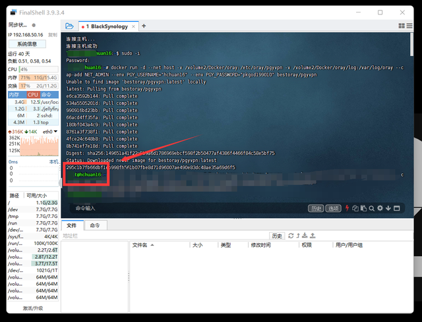The height and width of the screenshot is (322, 422).
Task: Open the 系统信息 button
Action: [x=27, y=44]
